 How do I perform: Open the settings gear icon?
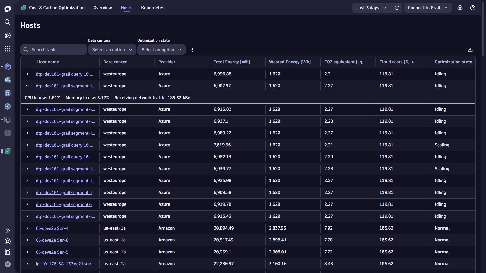[x=460, y=8]
